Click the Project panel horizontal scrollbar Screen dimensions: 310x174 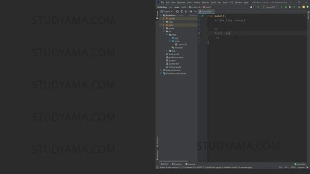click(x=173, y=161)
